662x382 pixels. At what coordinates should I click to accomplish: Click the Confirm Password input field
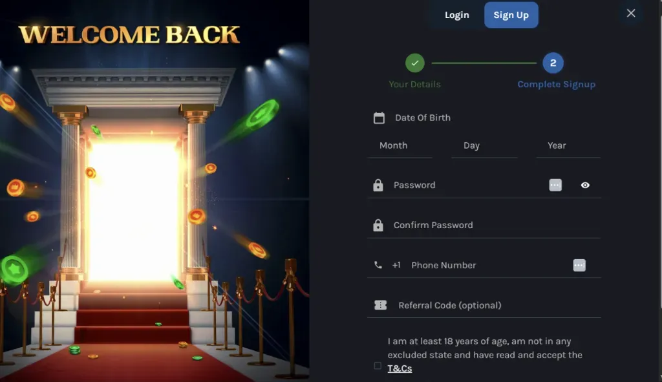click(484, 225)
